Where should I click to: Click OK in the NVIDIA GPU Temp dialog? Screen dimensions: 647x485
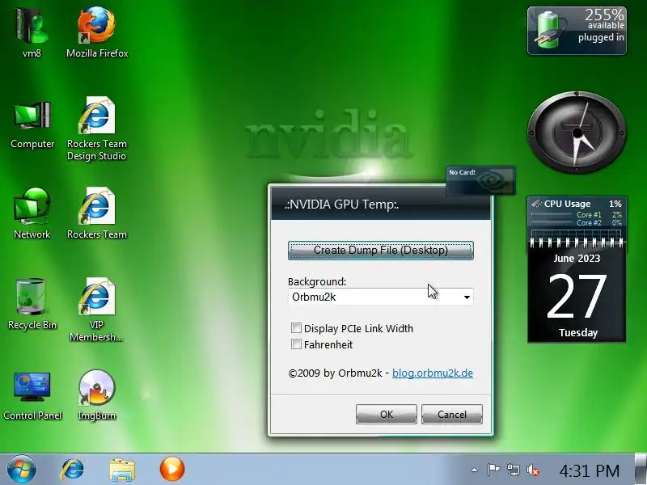(x=387, y=414)
